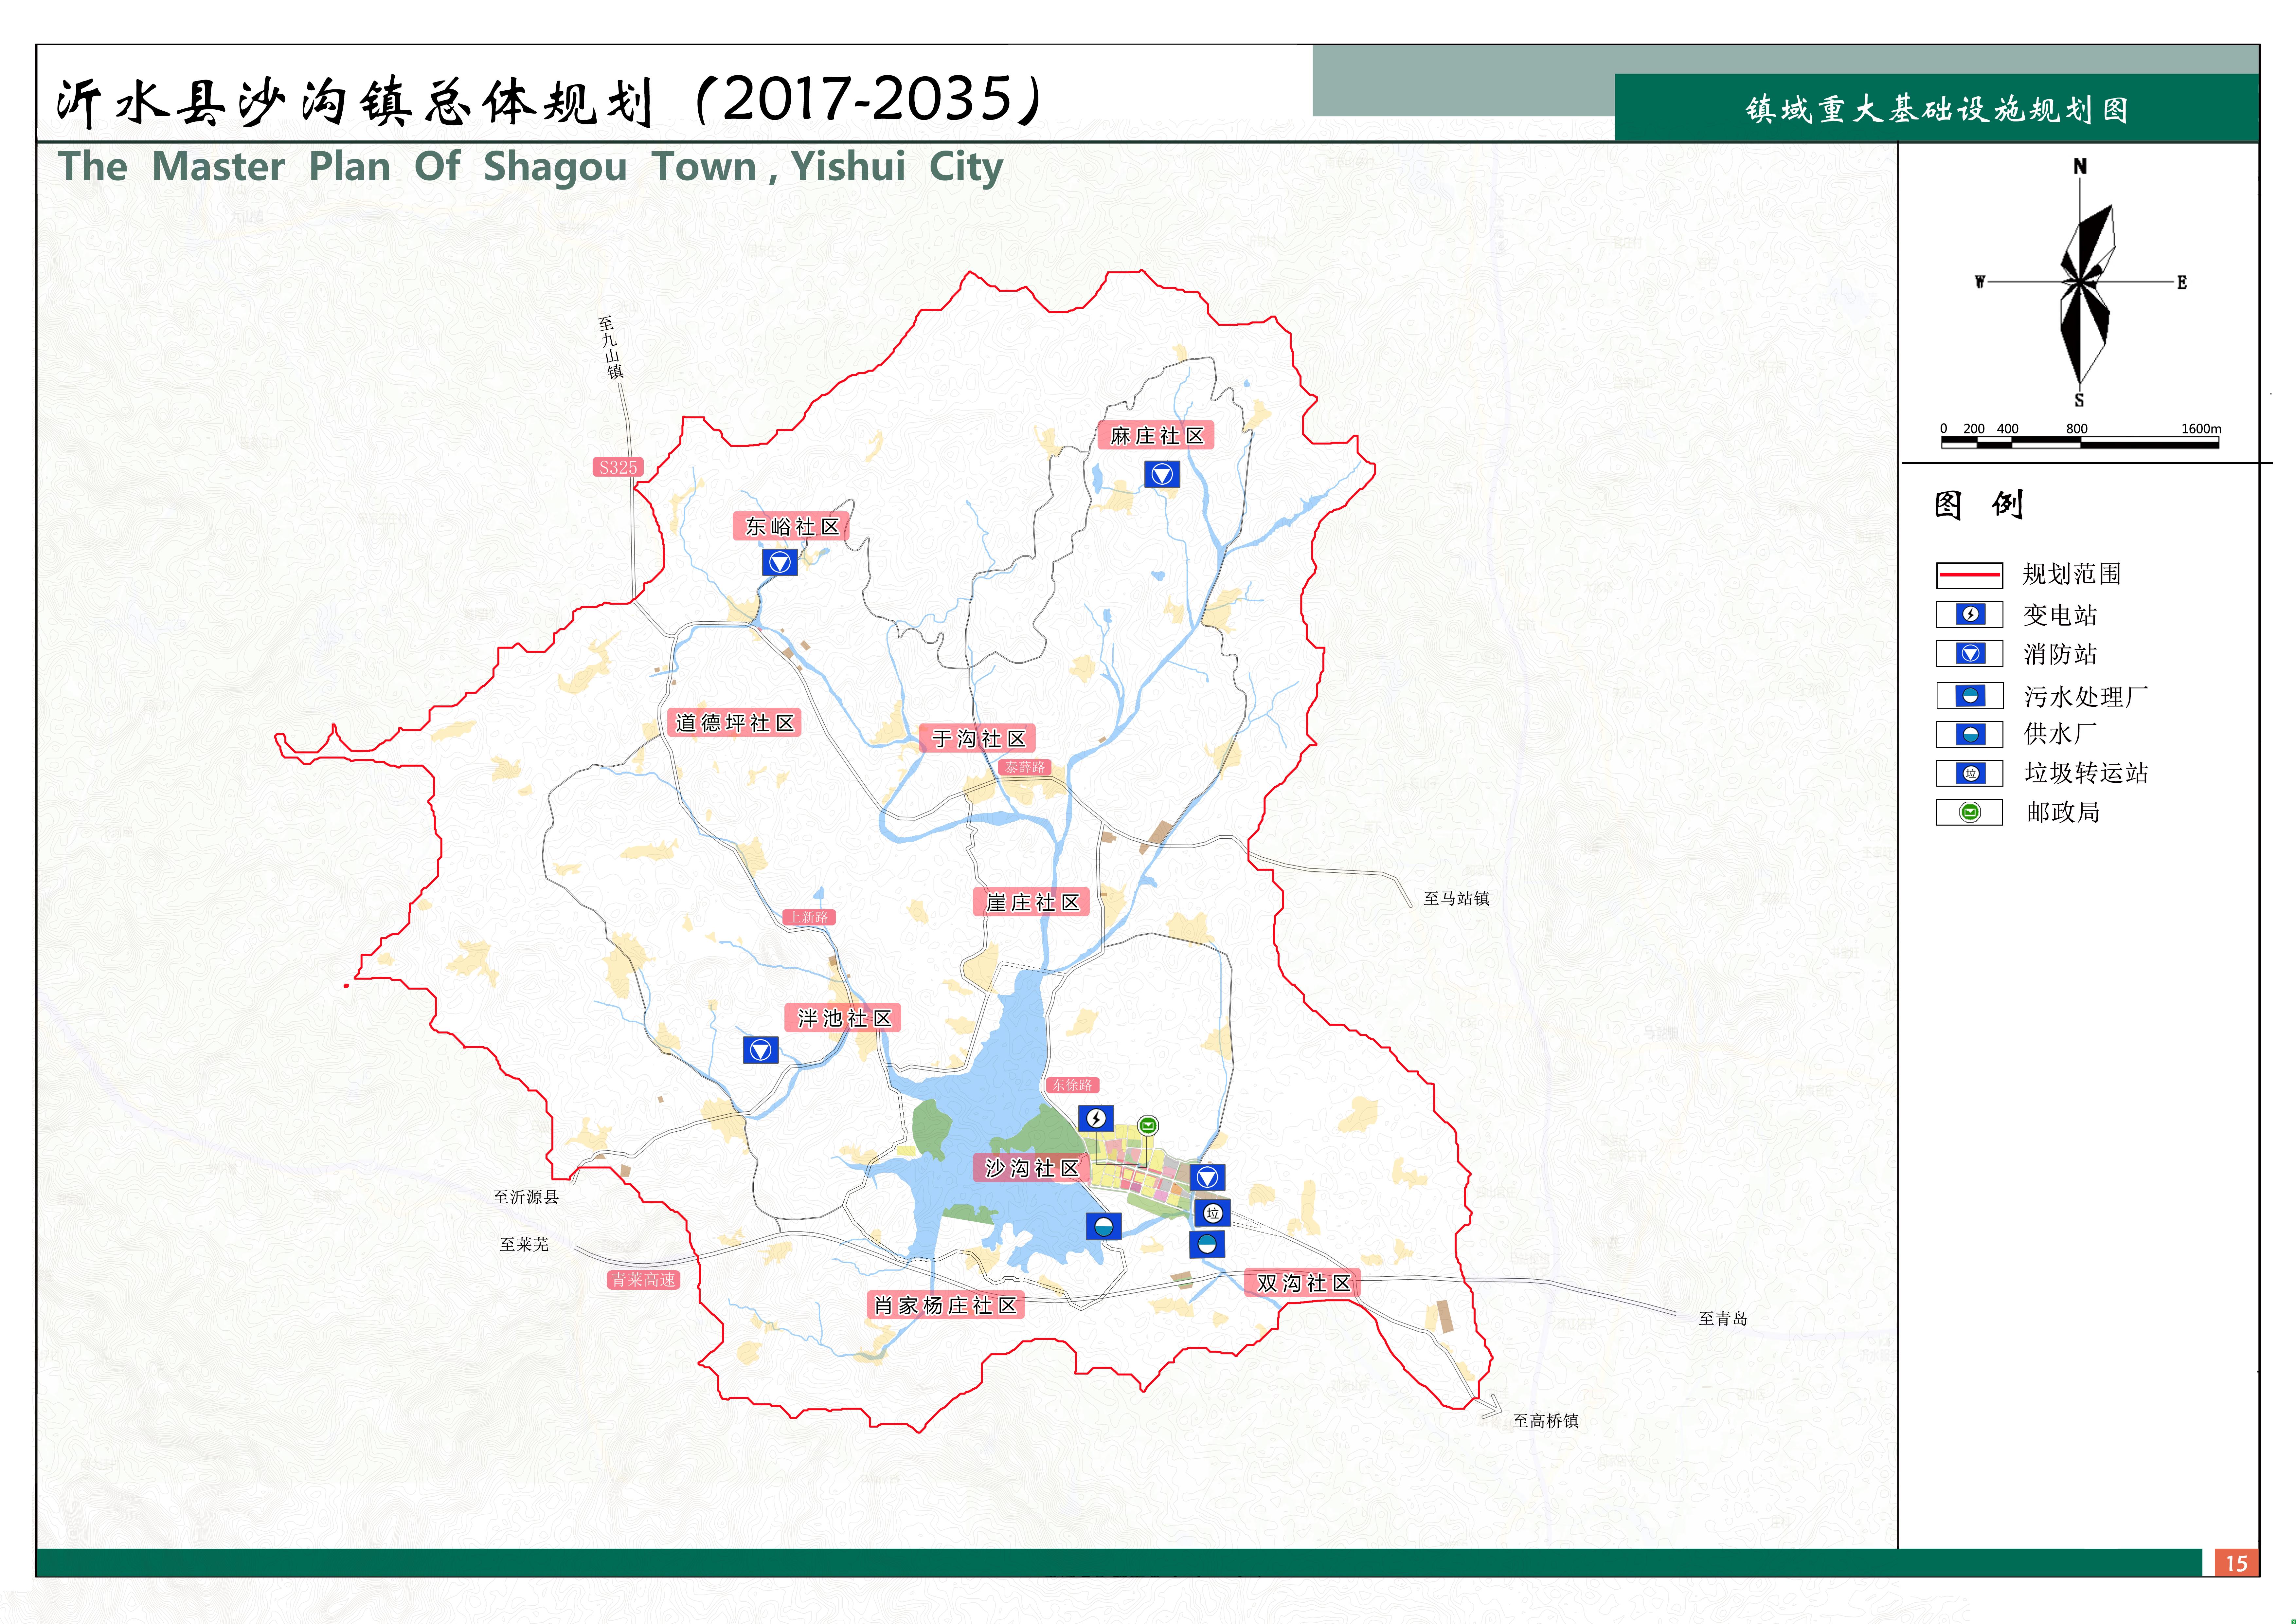2296x1624 pixels.
Task: Click the 至沂源县 direction label
Action: [x=526, y=1197]
